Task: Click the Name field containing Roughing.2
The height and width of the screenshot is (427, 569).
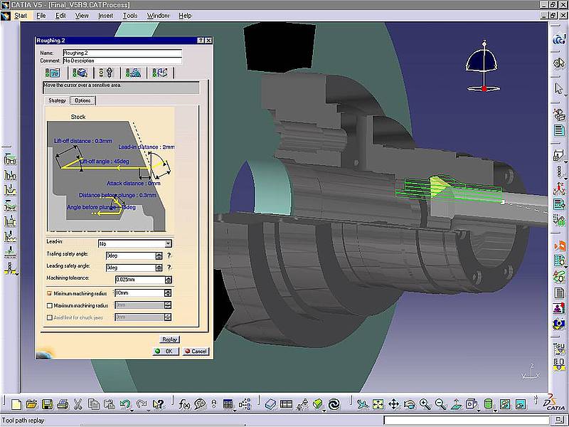Action: [x=122, y=53]
